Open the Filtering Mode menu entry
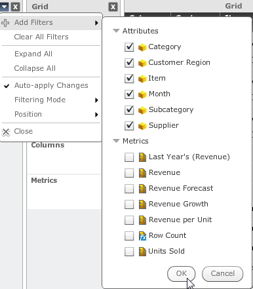This screenshot has width=253, height=289. (51, 100)
